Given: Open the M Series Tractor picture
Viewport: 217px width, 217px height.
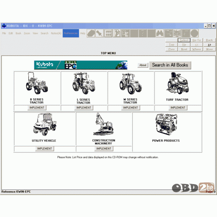Looking at the screenshot, I should click(x=131, y=84).
